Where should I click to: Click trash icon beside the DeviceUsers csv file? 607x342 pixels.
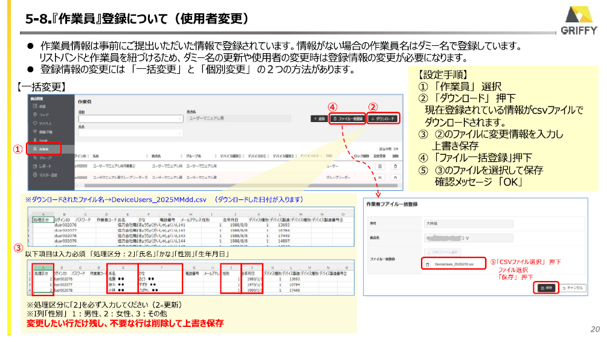tap(428, 264)
